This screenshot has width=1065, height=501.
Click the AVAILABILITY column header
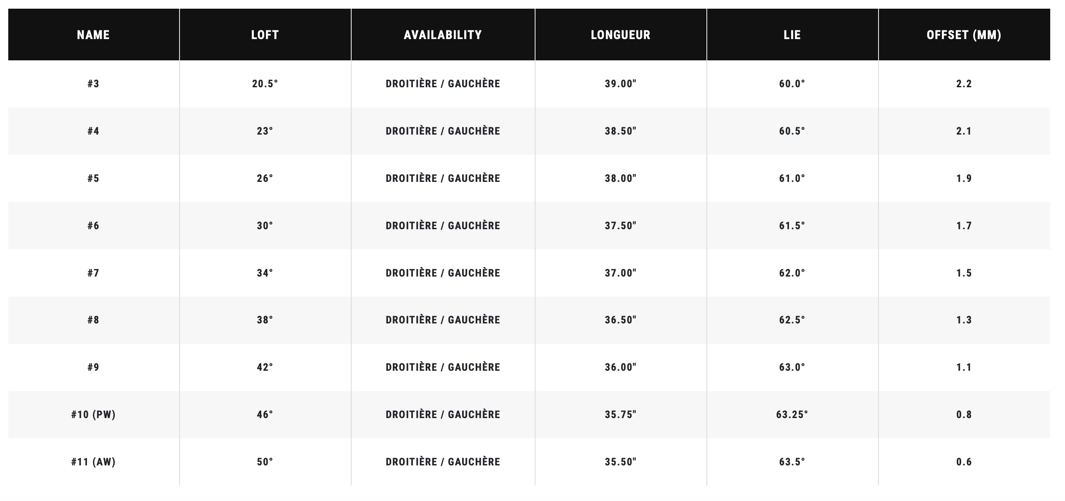(443, 35)
